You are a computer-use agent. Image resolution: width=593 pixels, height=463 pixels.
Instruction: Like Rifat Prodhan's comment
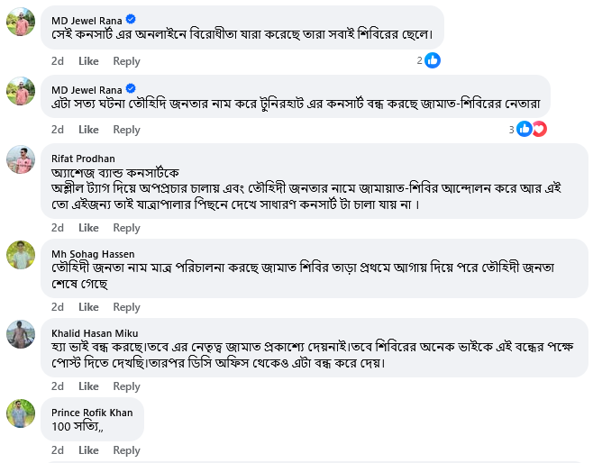pos(88,228)
